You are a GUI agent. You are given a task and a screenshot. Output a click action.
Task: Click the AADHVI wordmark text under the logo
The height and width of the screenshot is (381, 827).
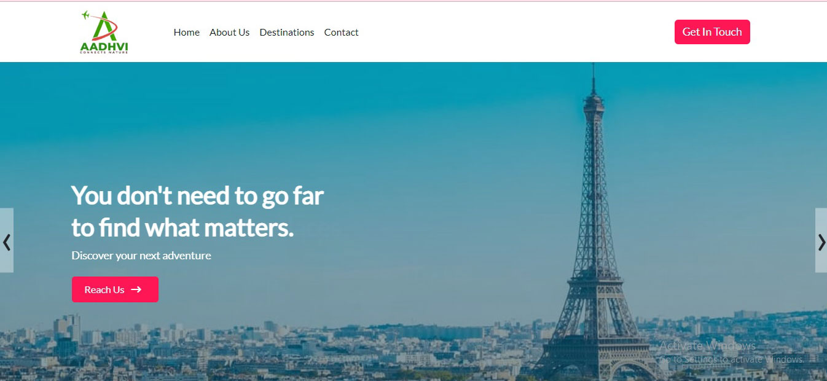[104, 45]
